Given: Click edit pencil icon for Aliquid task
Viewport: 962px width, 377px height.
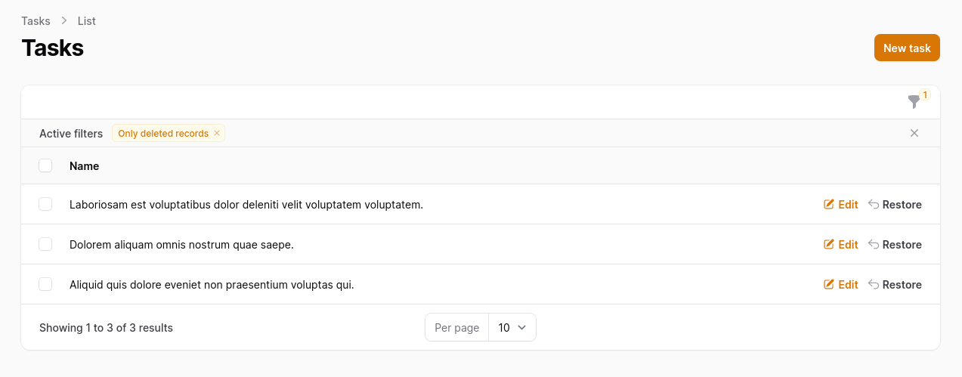Looking at the screenshot, I should 829,284.
